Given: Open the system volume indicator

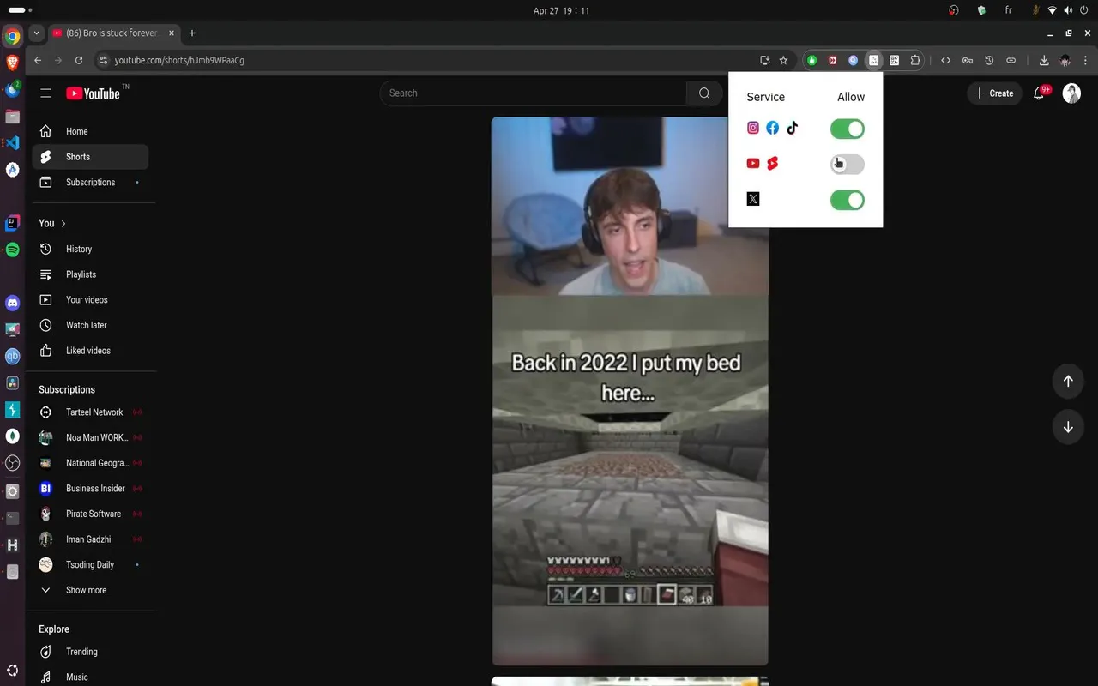Looking at the screenshot, I should click(x=1068, y=10).
